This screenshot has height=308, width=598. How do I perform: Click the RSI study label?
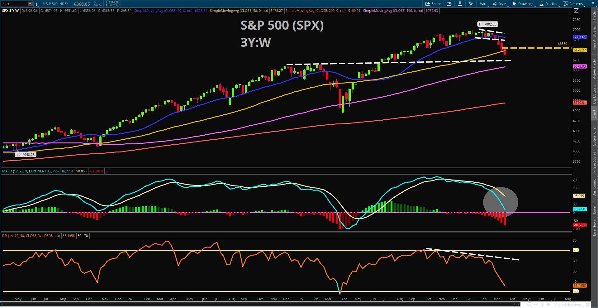point(31,236)
